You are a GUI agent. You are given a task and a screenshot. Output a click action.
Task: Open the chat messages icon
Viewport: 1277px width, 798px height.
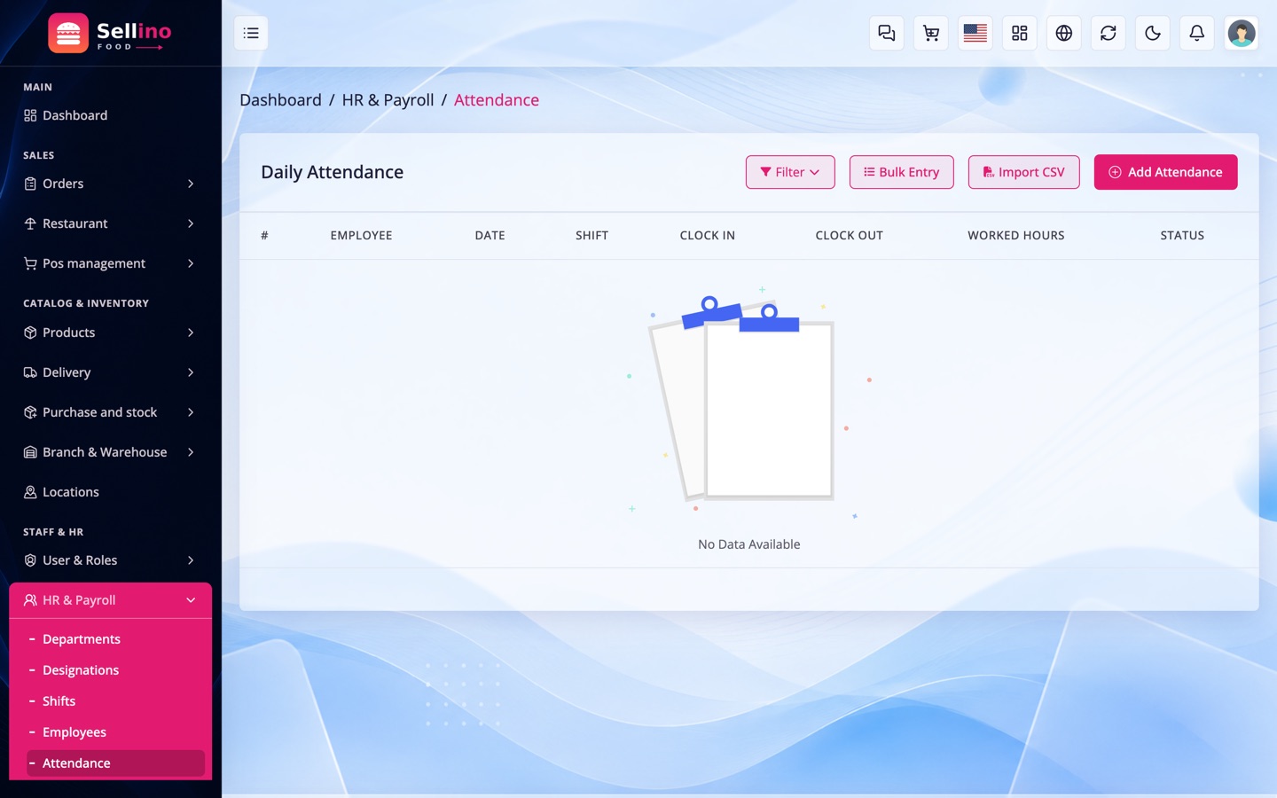(x=887, y=33)
